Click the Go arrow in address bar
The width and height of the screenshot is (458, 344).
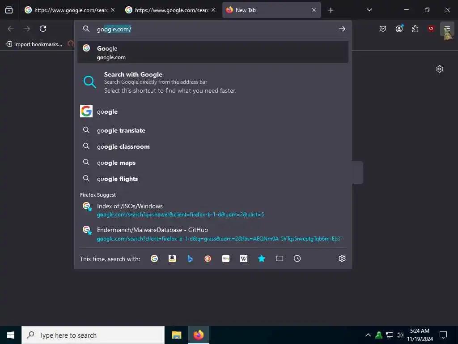pos(342,29)
